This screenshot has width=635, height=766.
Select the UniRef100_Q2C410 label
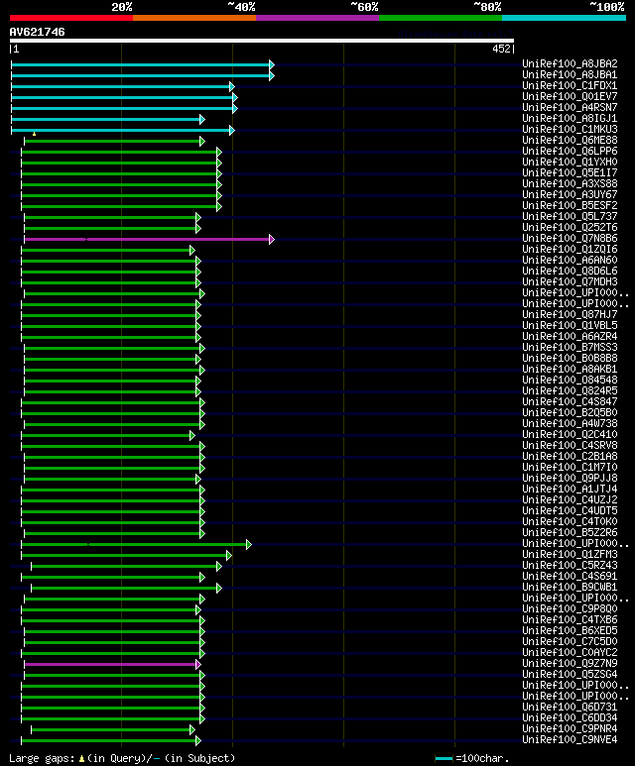coord(570,434)
